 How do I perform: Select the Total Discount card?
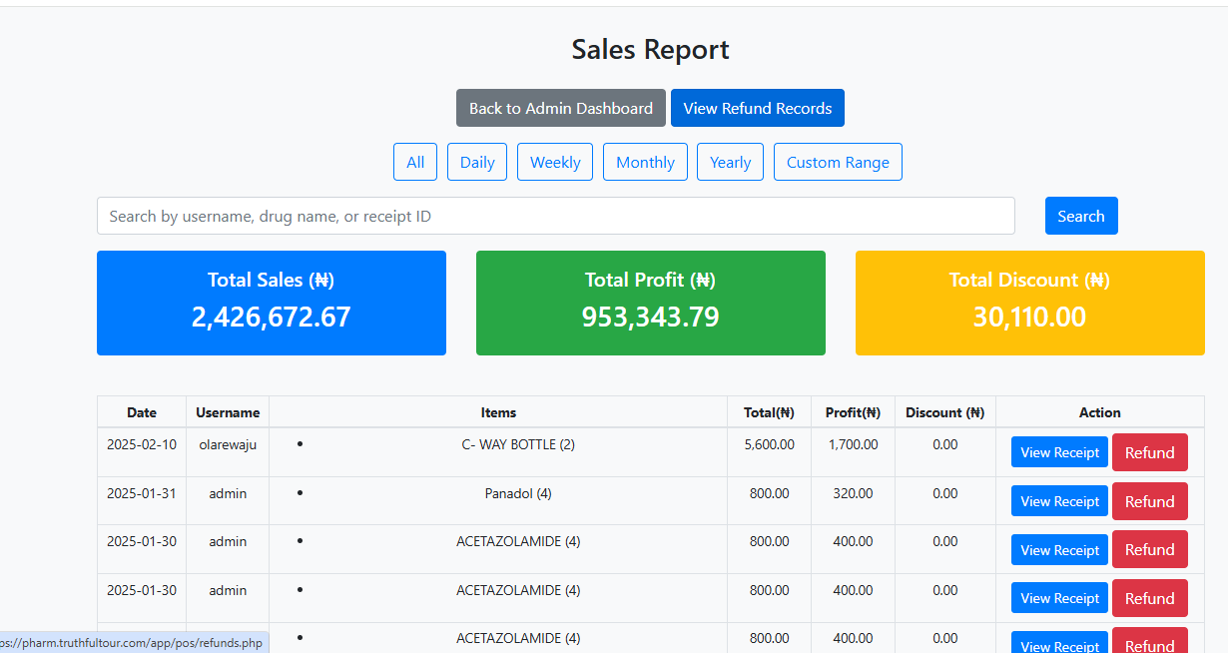pyautogui.click(x=1029, y=303)
